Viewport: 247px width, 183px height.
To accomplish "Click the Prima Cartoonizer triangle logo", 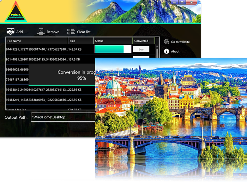I will point(16,11).
